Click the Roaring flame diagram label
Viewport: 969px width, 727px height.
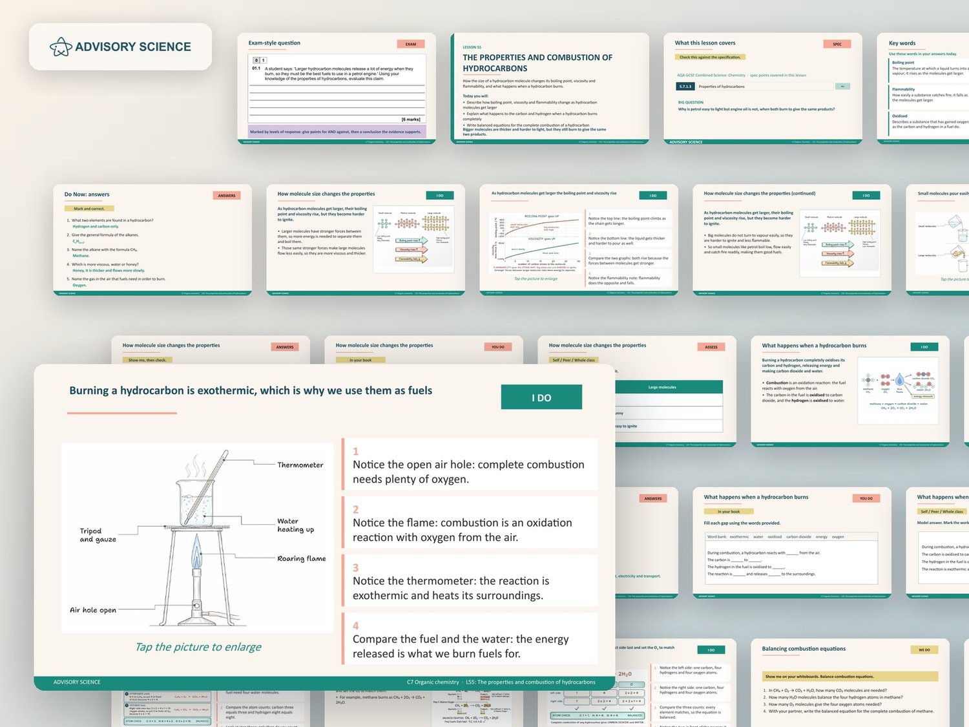click(302, 558)
